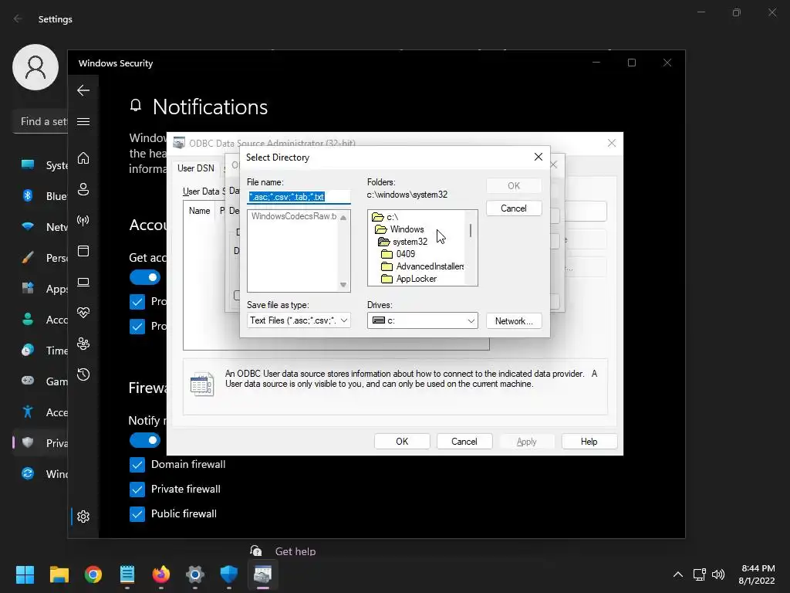The height and width of the screenshot is (593, 790).
Task: Open Bluetooth category in Settings sidebar
Action: point(43,196)
